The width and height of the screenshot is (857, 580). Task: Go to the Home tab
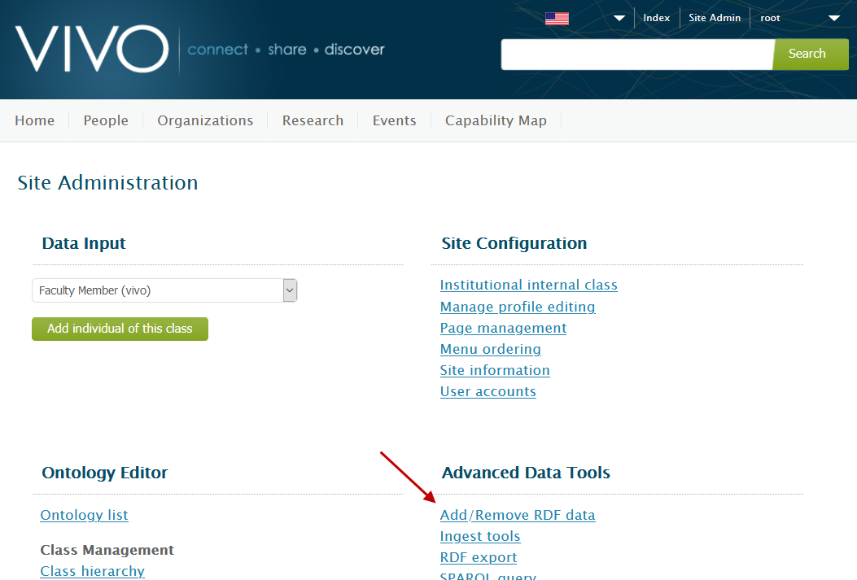click(34, 120)
